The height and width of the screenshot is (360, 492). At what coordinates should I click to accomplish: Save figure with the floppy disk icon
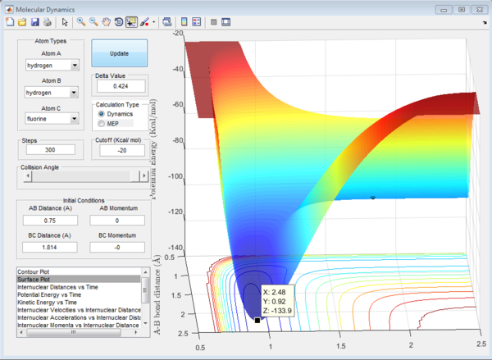[x=34, y=22]
